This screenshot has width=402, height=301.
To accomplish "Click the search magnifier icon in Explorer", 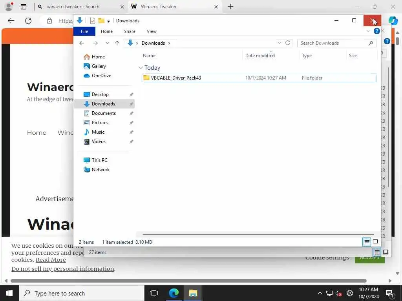I will [371, 43].
